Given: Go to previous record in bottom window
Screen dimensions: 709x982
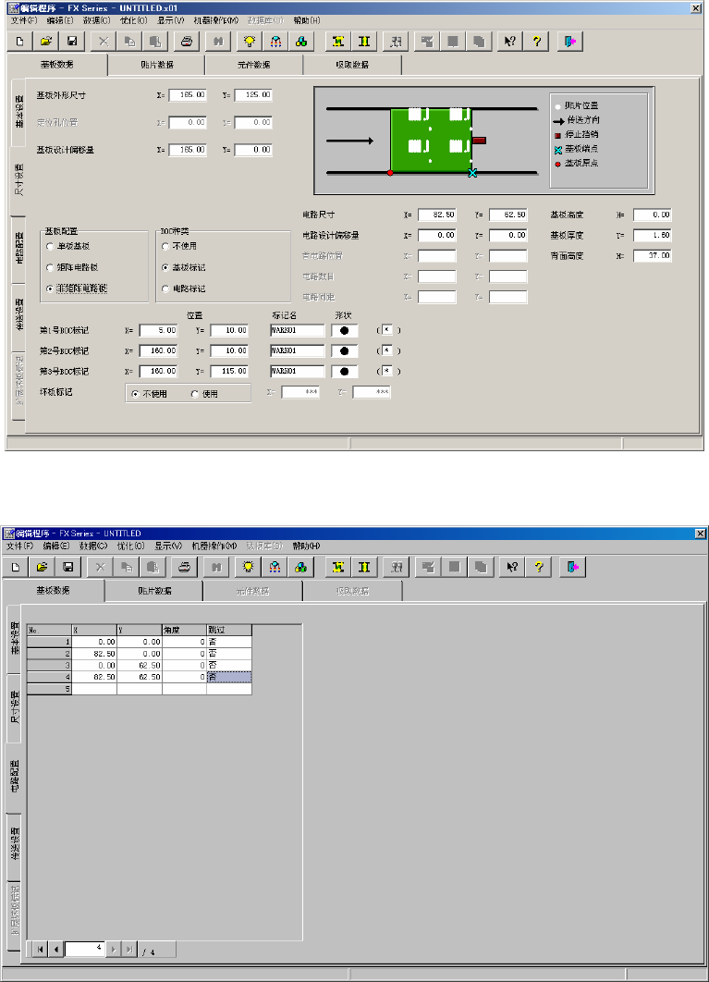Looking at the screenshot, I should pos(56,950).
